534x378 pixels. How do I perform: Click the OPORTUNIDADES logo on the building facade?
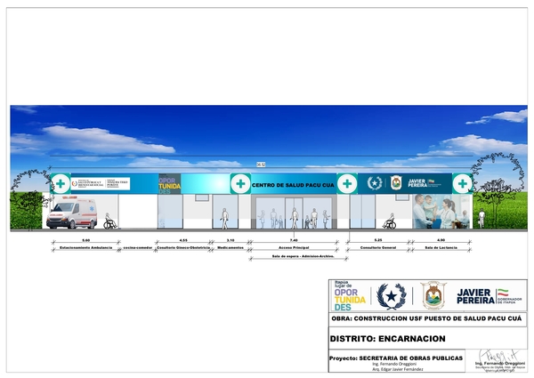pos(170,184)
